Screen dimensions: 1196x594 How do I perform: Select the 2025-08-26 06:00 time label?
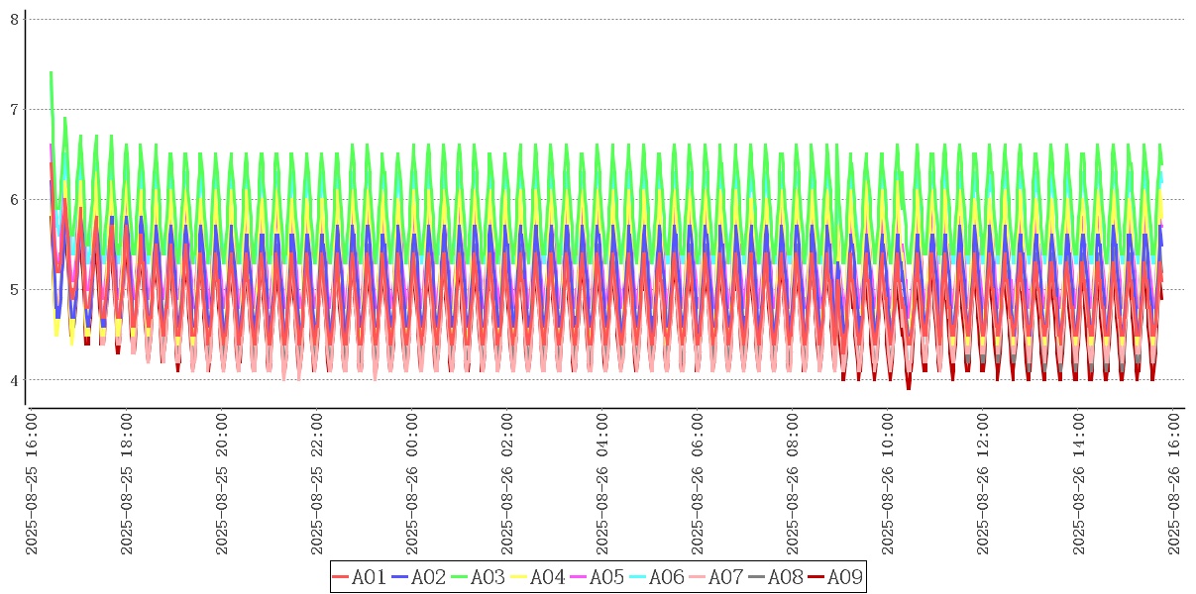698,485
